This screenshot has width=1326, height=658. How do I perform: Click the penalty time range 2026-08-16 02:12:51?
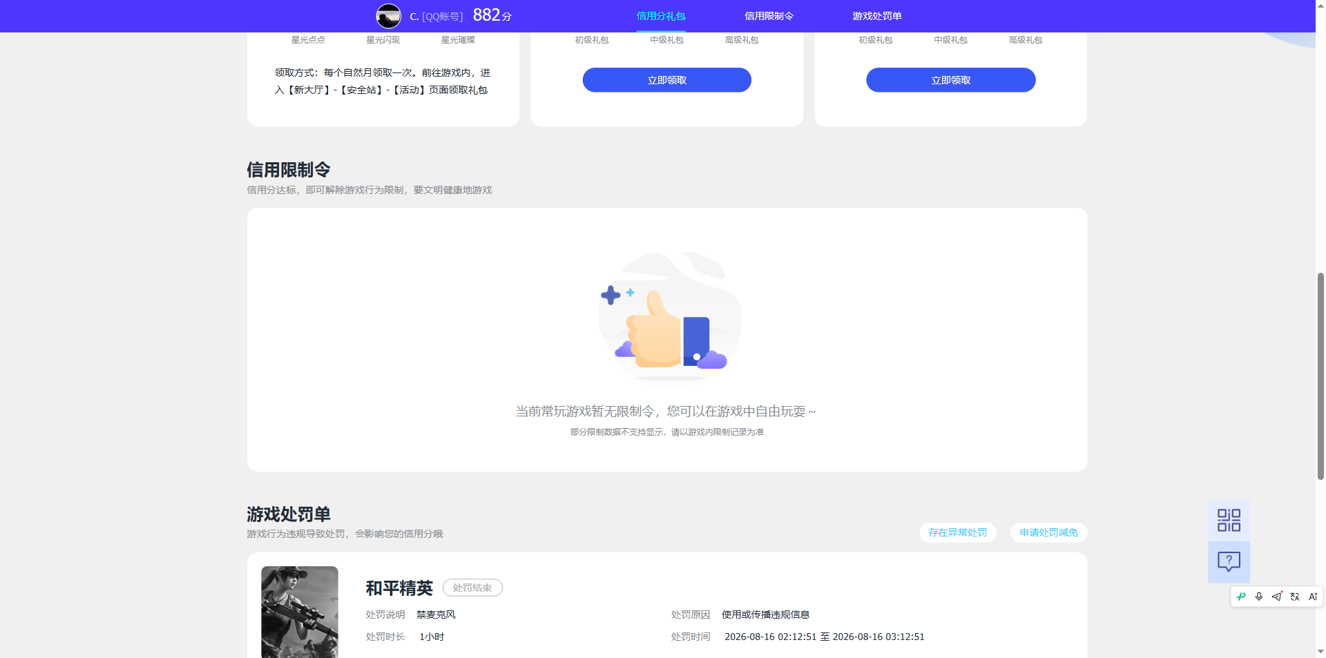coord(825,637)
